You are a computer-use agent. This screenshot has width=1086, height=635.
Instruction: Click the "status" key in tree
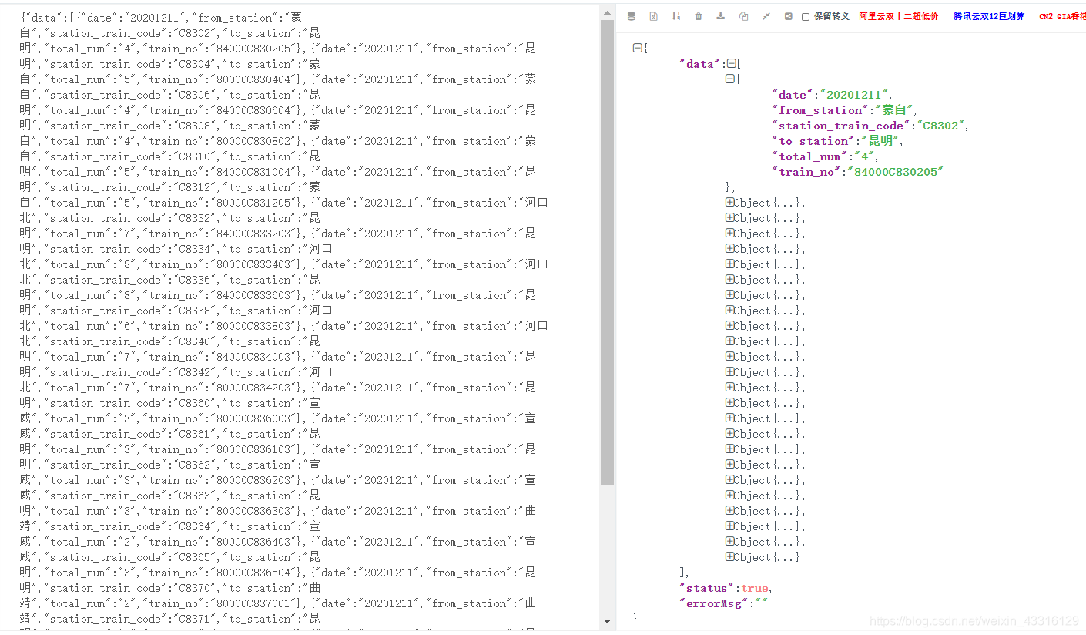706,588
